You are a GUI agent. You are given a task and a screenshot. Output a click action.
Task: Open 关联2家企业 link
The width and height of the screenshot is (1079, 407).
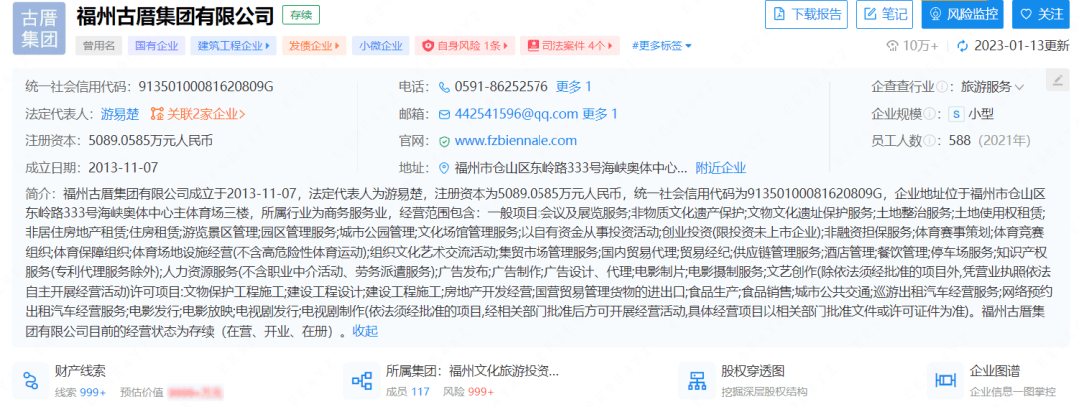[198, 114]
